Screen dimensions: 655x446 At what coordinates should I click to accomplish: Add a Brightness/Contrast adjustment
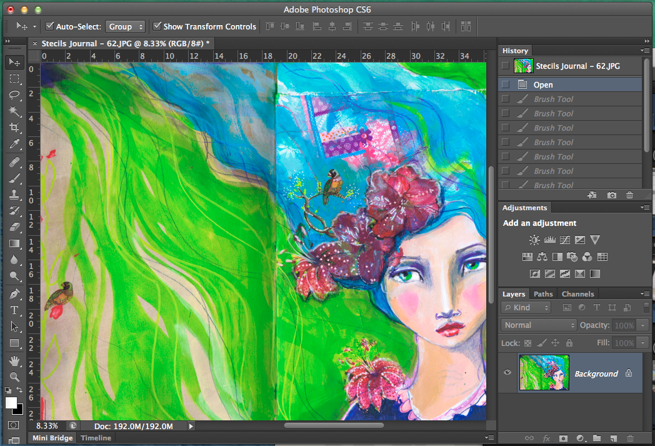coord(534,240)
